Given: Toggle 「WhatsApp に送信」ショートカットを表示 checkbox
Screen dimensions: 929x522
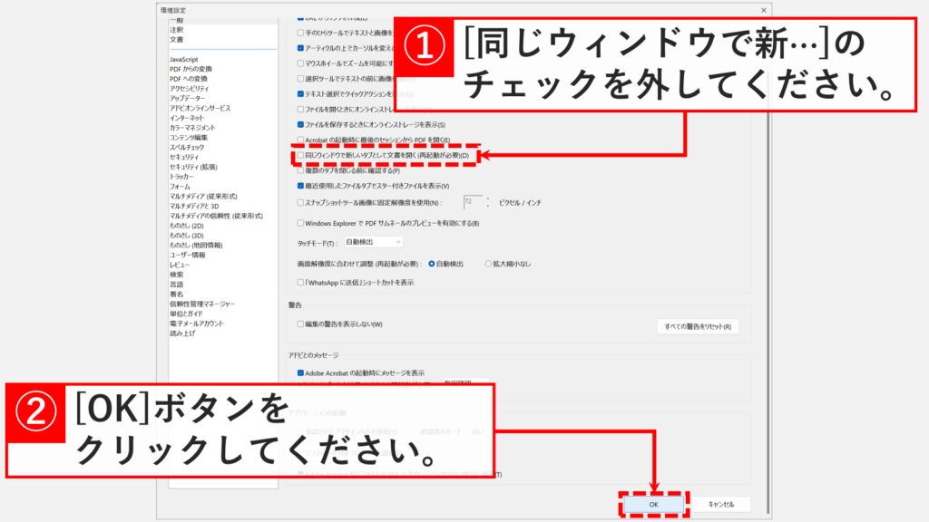Looking at the screenshot, I should pyautogui.click(x=300, y=283).
